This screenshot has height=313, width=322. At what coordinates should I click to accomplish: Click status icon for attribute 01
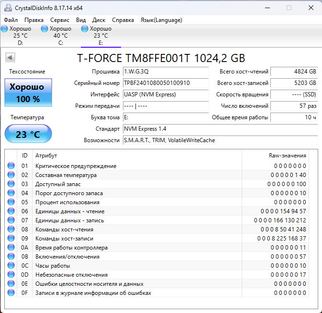[x=11, y=166]
